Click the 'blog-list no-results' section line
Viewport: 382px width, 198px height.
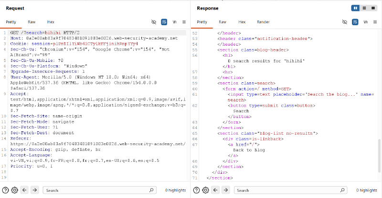point(267,133)
